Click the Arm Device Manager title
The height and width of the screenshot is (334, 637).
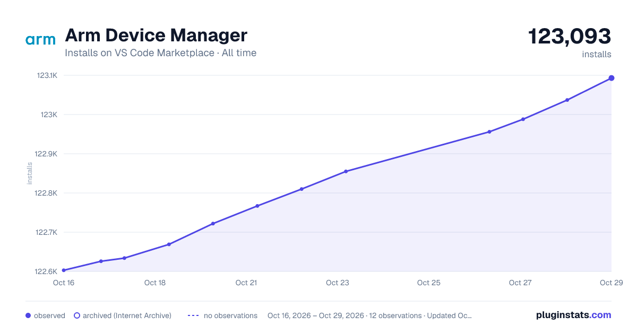coord(156,36)
